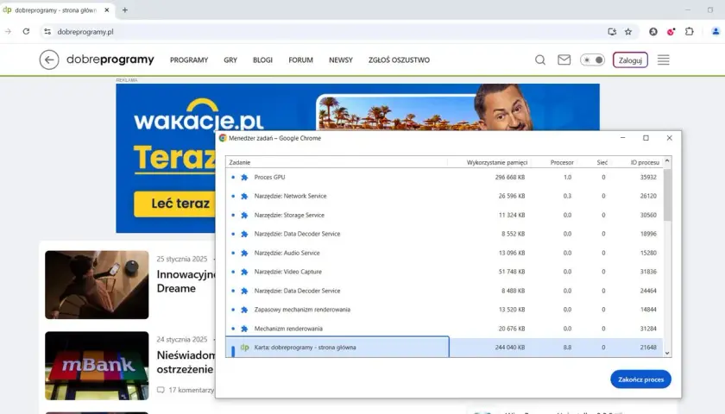Click the red extension icon in toolbar
Viewport: 725px width, 414px height.
click(671, 31)
